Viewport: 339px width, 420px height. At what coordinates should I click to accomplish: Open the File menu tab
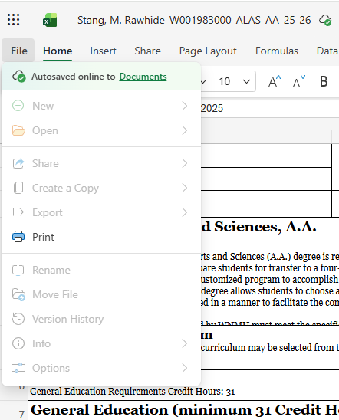pyautogui.click(x=19, y=51)
